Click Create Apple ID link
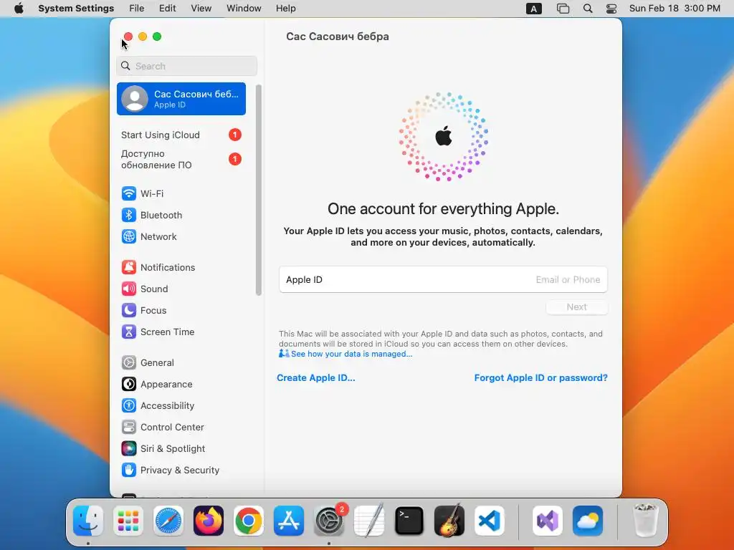The height and width of the screenshot is (550, 734). tap(316, 378)
